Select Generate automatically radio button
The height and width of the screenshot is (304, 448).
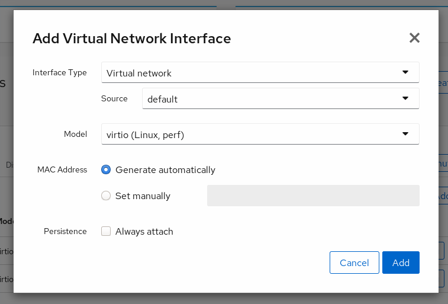pyautogui.click(x=106, y=169)
